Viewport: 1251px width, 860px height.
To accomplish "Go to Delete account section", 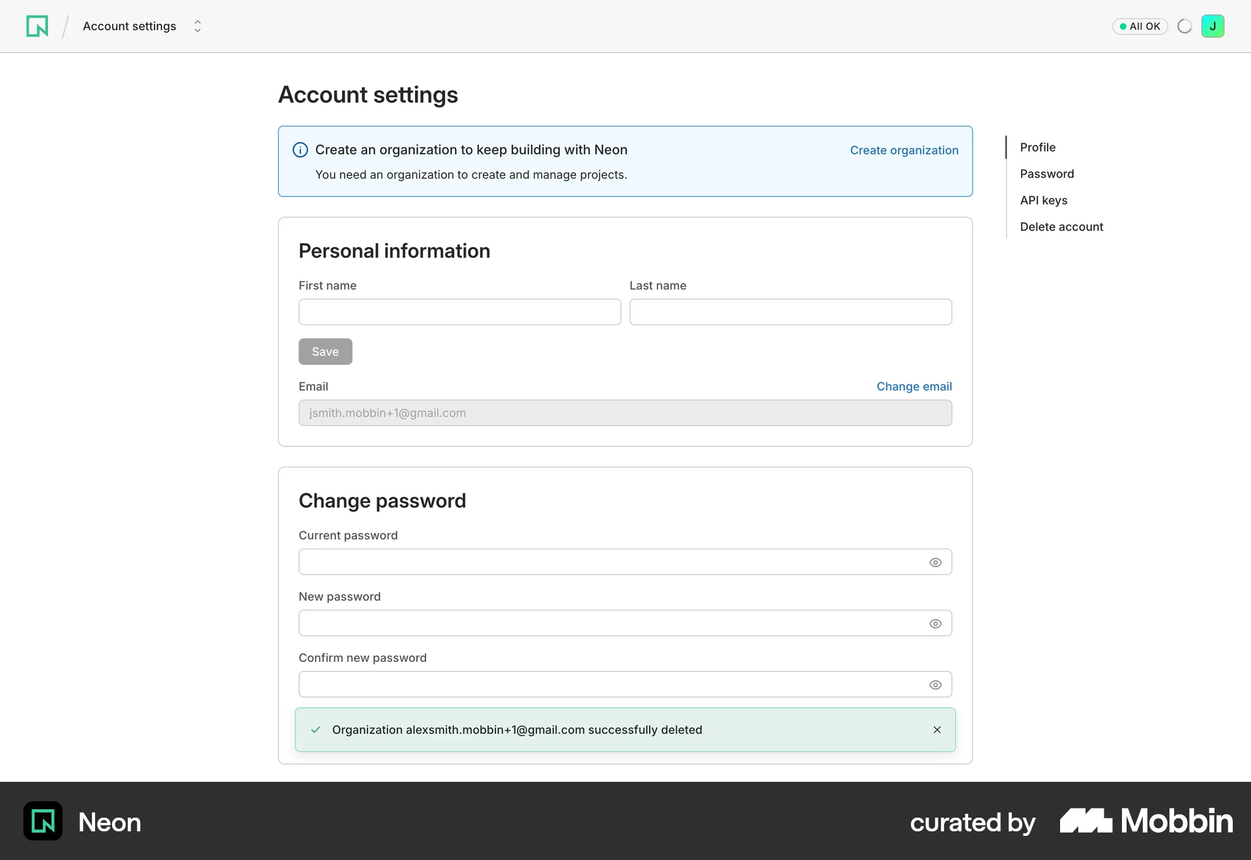I will coord(1061,227).
